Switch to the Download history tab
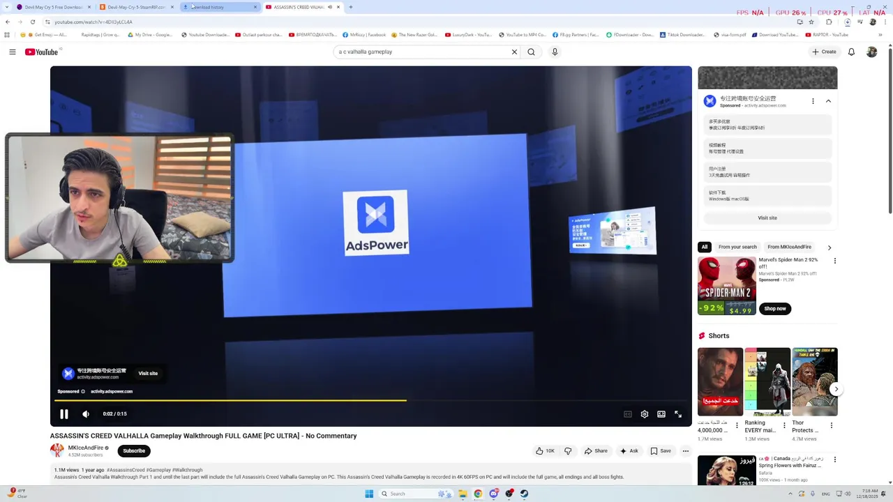Image resolution: width=893 pixels, height=502 pixels. click(x=219, y=7)
